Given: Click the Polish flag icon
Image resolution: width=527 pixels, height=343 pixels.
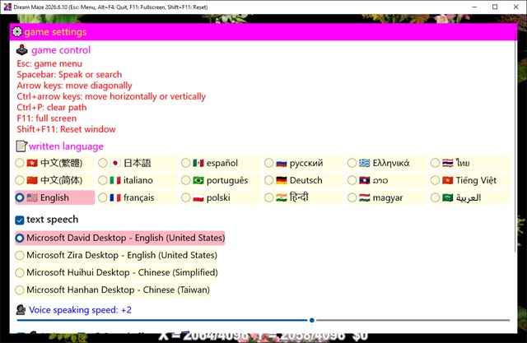Looking at the screenshot, I should 198,197.
